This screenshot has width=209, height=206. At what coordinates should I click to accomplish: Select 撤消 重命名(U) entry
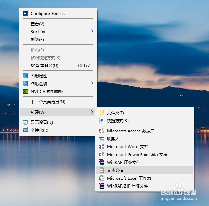coord(58,66)
